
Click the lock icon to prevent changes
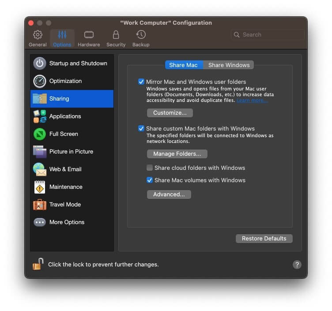pyautogui.click(x=38, y=264)
